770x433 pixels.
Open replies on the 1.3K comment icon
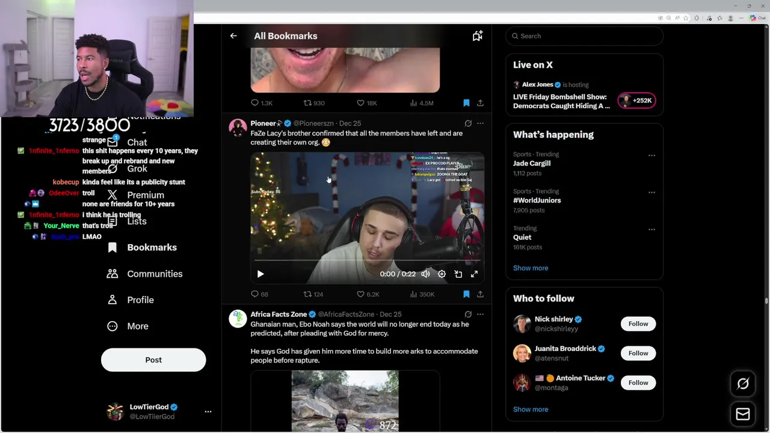[x=254, y=103]
